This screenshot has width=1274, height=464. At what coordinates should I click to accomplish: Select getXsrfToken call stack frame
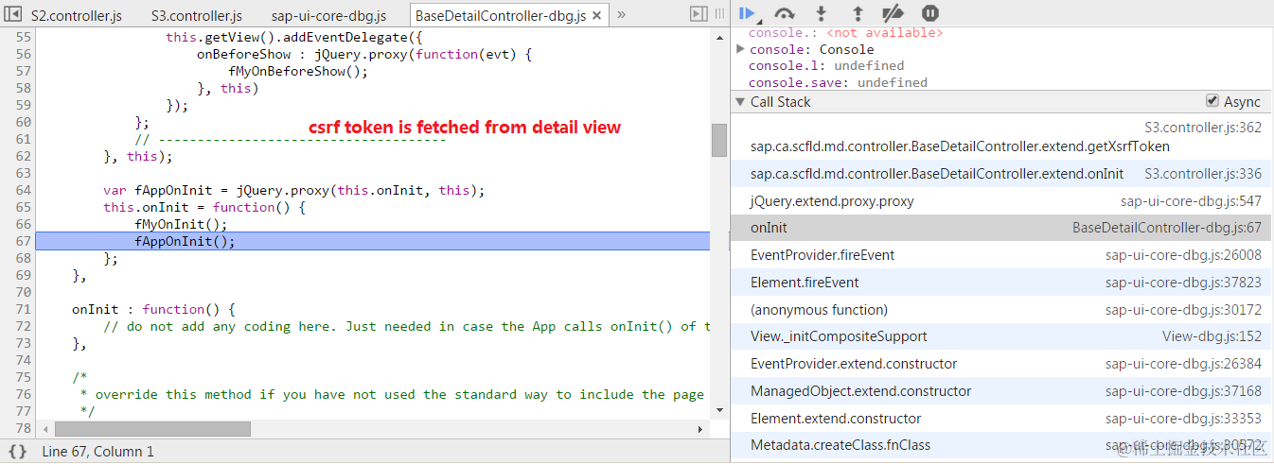point(1001,137)
